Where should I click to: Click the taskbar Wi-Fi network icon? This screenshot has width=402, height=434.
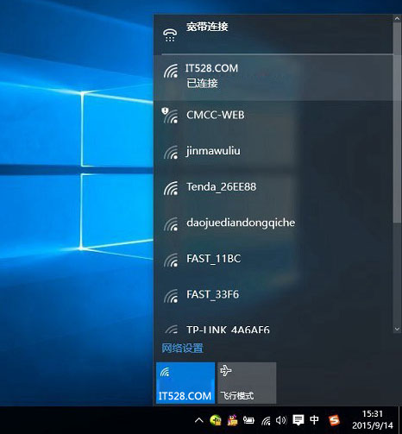click(x=266, y=421)
